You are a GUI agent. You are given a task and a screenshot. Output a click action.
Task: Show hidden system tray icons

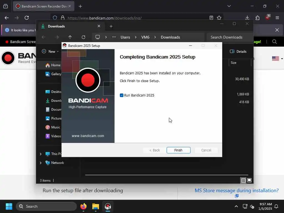pos(236,206)
